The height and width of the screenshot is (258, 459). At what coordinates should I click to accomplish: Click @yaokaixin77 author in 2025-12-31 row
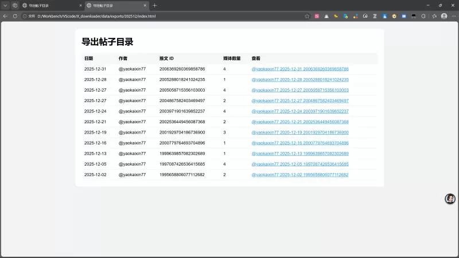pyautogui.click(x=132, y=69)
